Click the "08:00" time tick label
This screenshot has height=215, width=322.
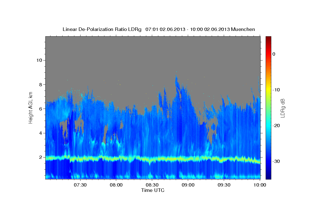(116, 185)
